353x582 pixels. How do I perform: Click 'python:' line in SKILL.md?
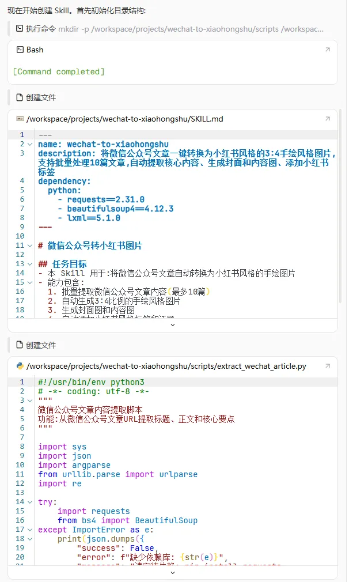coord(64,190)
